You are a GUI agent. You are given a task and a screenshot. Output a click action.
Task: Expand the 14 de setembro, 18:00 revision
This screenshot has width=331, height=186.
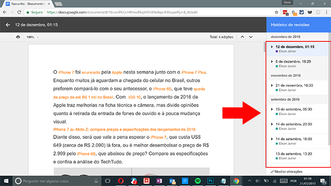pos(272,139)
